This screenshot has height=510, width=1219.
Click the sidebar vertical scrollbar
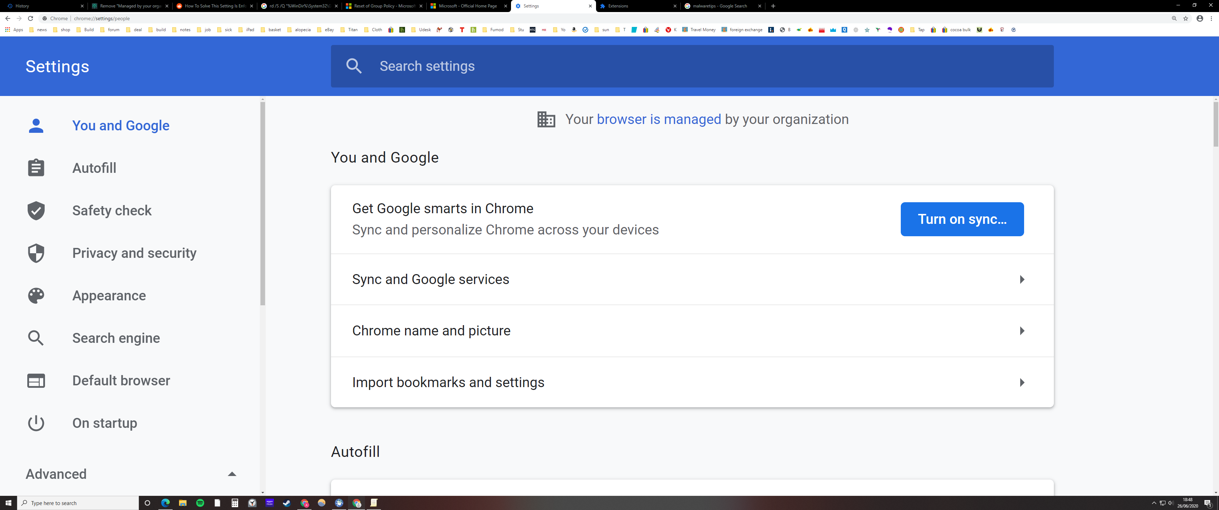coord(263,203)
